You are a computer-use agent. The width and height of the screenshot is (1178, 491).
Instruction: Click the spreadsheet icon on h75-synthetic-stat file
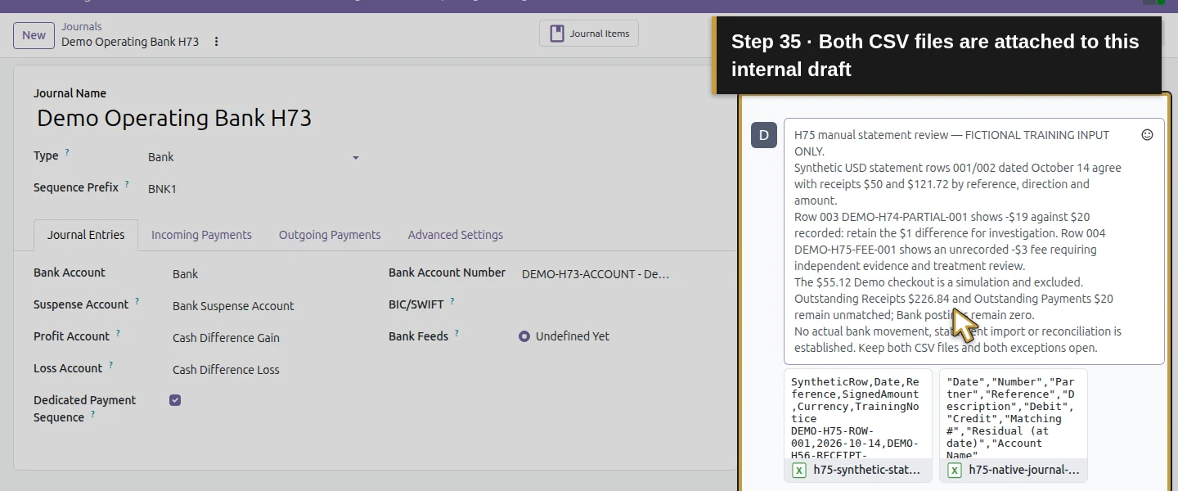click(x=799, y=470)
